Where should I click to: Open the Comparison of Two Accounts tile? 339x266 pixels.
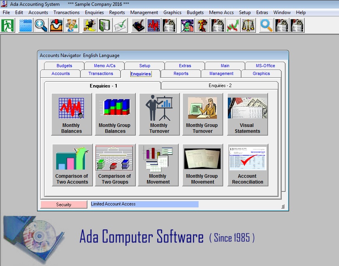72,165
